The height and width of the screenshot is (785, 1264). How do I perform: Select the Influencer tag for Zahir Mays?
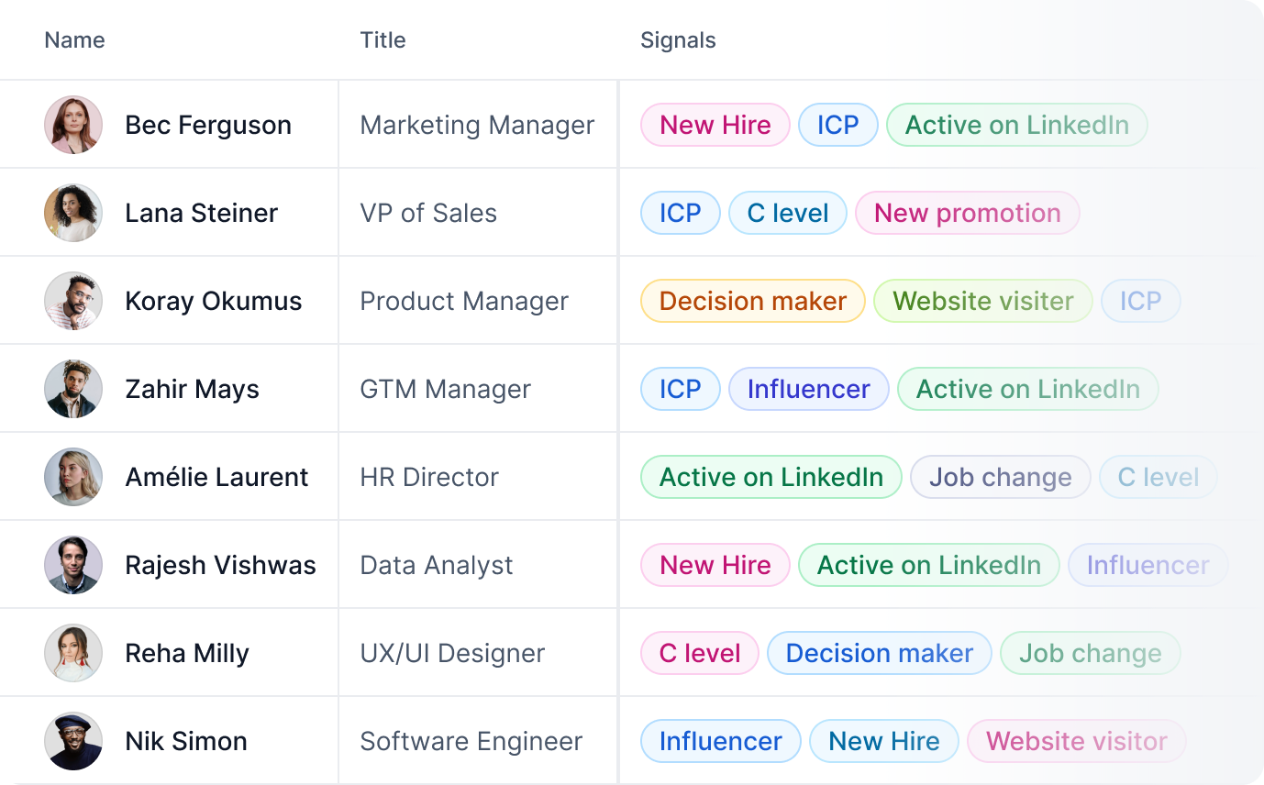[x=808, y=389]
